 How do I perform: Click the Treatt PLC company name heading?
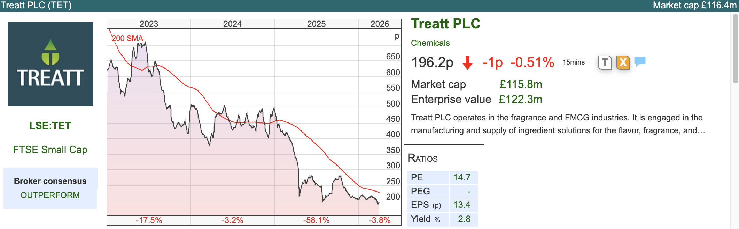pyautogui.click(x=445, y=24)
